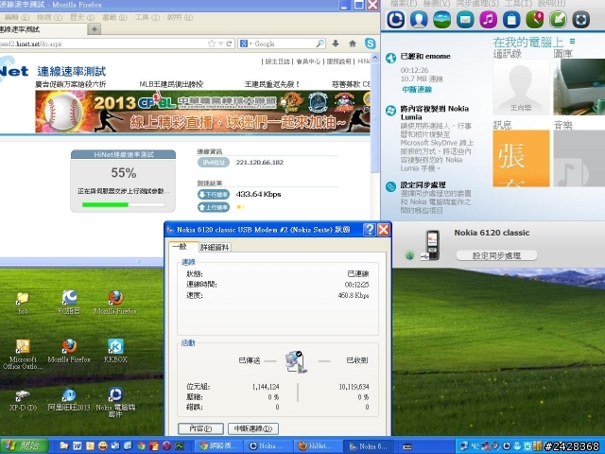
Task: Expand the menu icon next to 在我的電腦上
Action: click(x=572, y=41)
